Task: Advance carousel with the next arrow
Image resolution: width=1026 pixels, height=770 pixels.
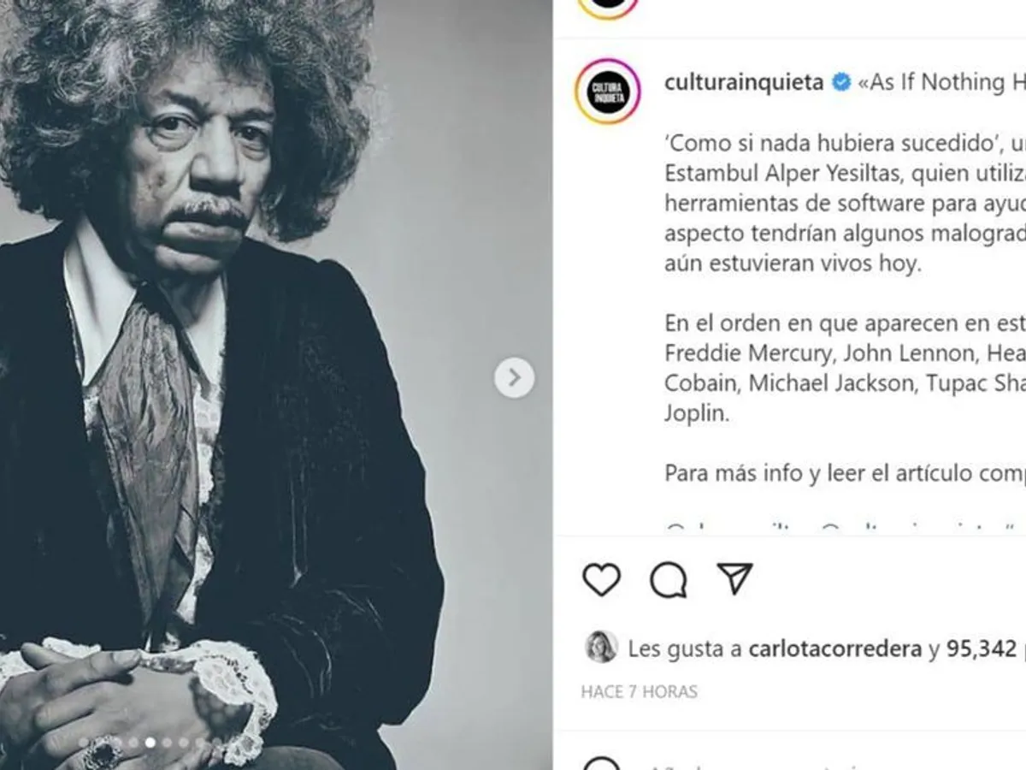Action: [514, 377]
